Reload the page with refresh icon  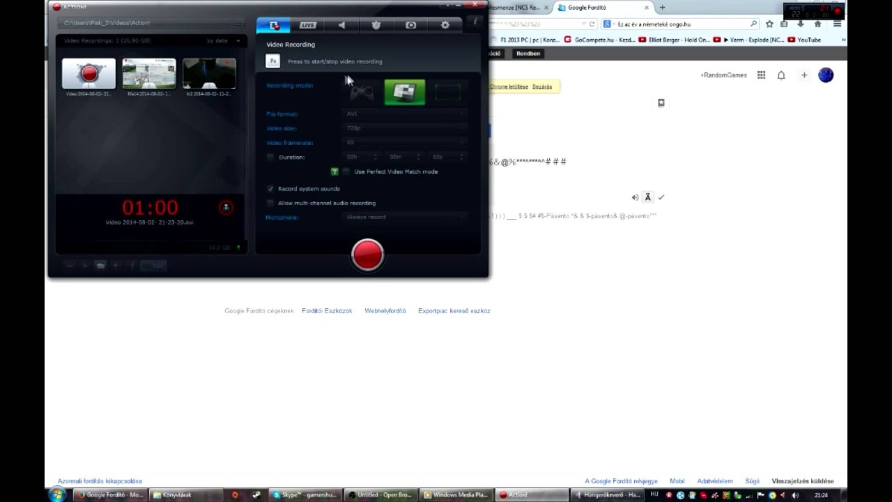click(592, 24)
